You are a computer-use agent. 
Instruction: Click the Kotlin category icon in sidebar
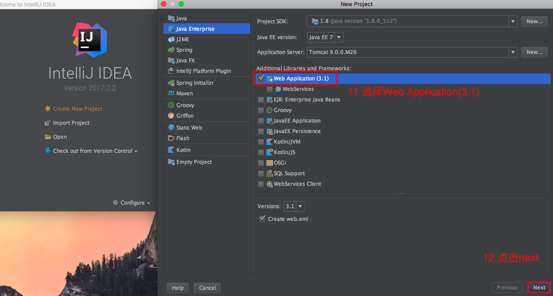point(171,150)
